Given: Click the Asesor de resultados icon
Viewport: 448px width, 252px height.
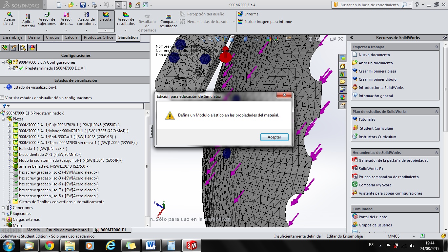Looking at the screenshot, I should pos(126,14).
